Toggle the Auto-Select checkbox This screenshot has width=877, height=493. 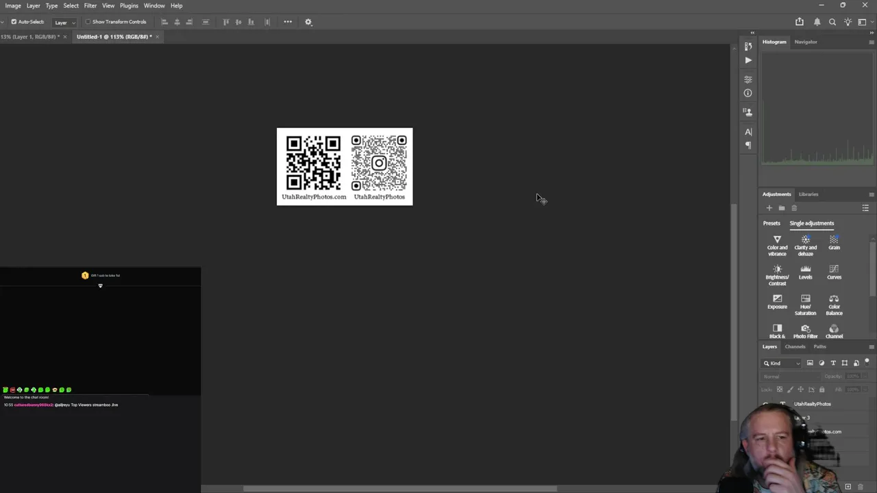[x=14, y=22]
